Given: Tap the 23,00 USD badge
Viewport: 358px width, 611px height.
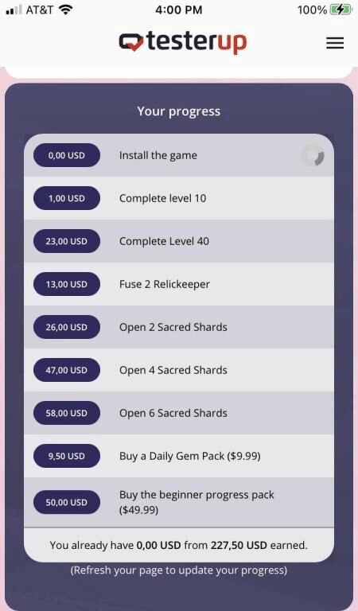Looking at the screenshot, I should pyautogui.click(x=67, y=241).
